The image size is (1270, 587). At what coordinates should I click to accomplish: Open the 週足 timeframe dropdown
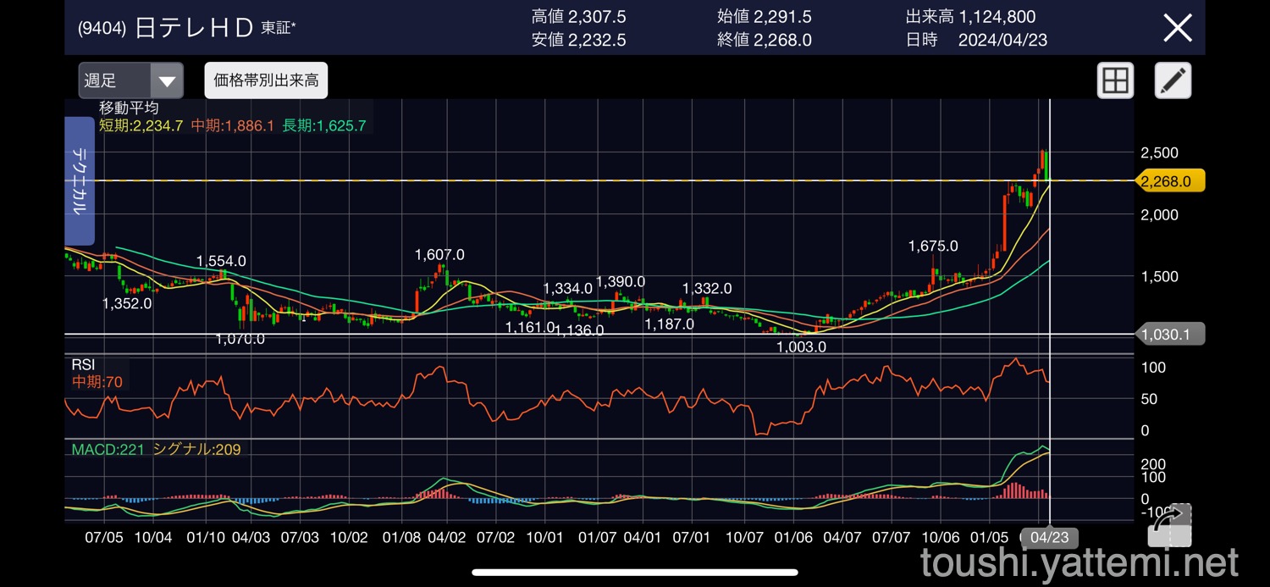pos(131,81)
